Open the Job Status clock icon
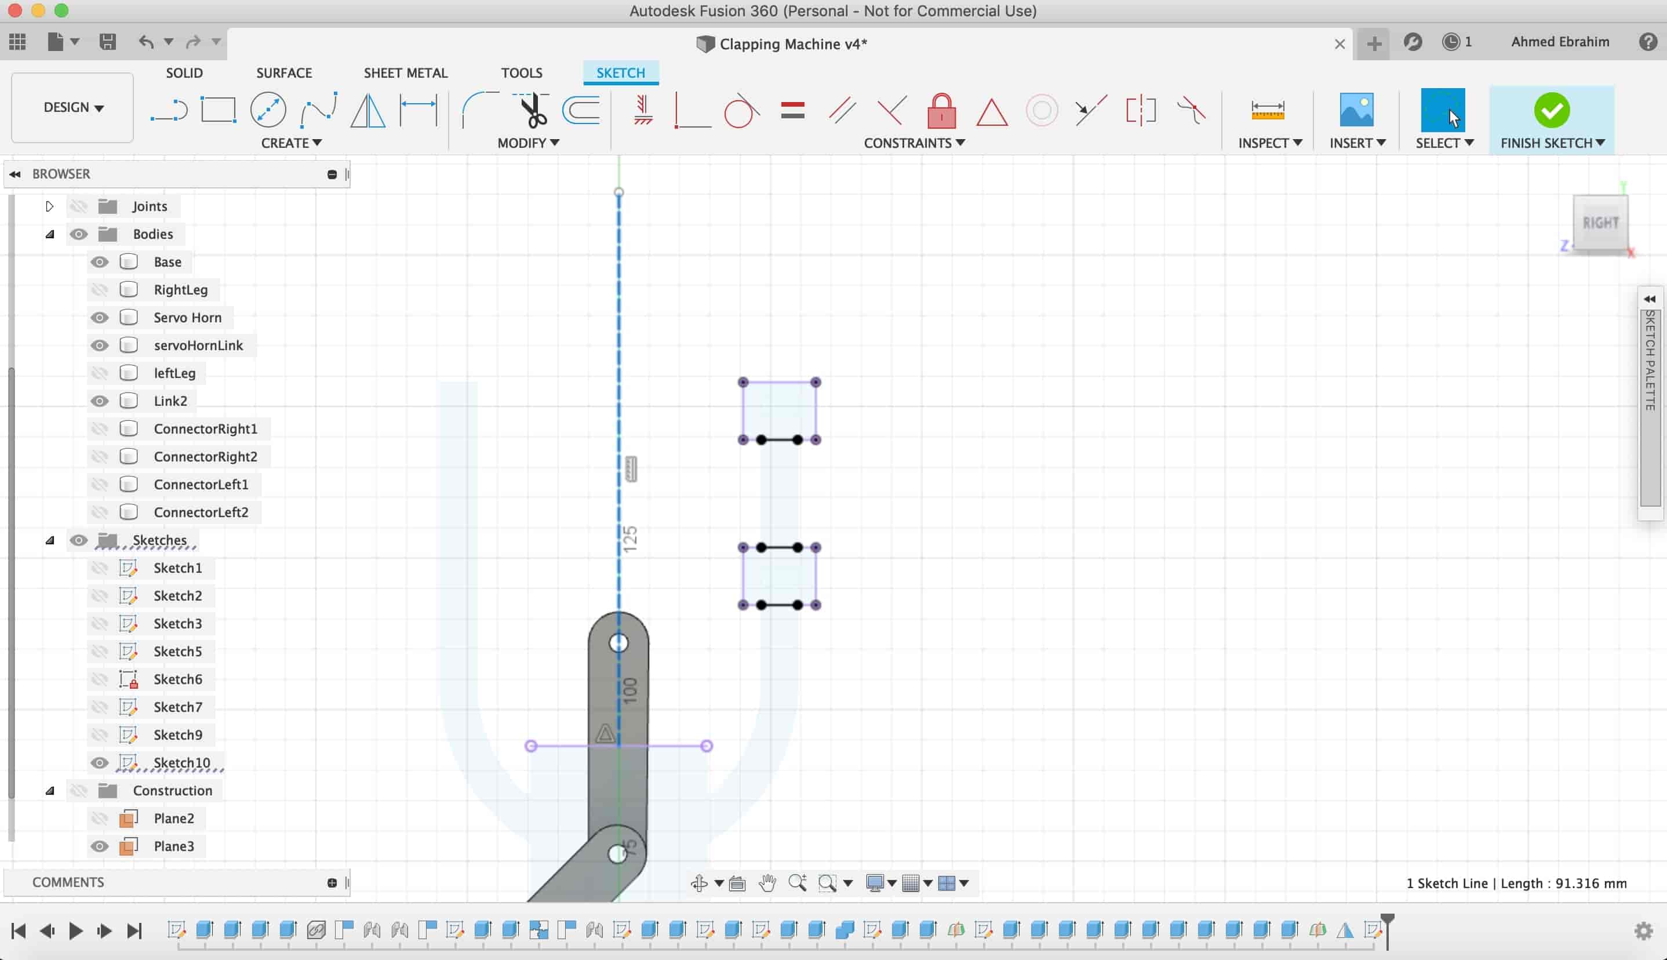Screen dimensions: 1667x960 point(1451,42)
